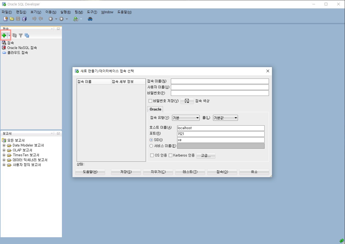This screenshot has width=345, height=244.
Task: Expand the Data Modeler 보고서 node
Action: [4, 145]
